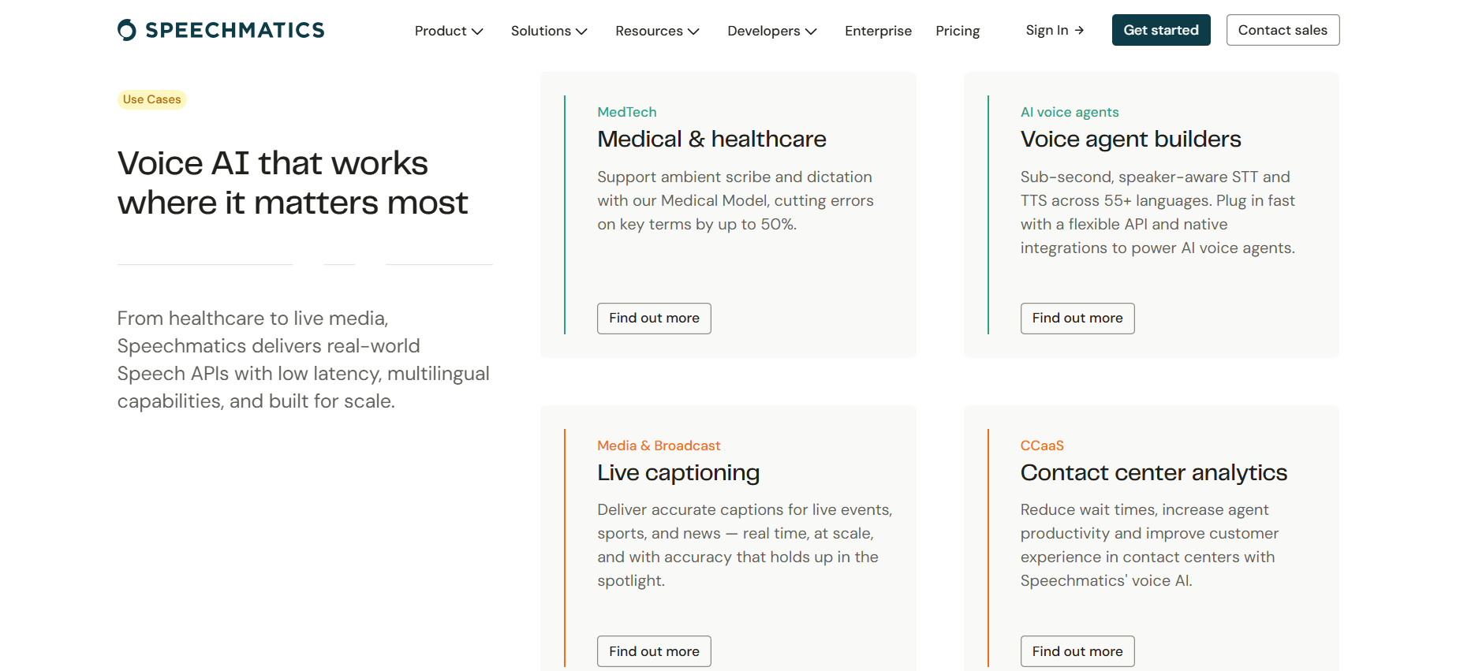This screenshot has height=671, width=1460.
Task: Go to the Enterprise page
Action: (x=878, y=31)
